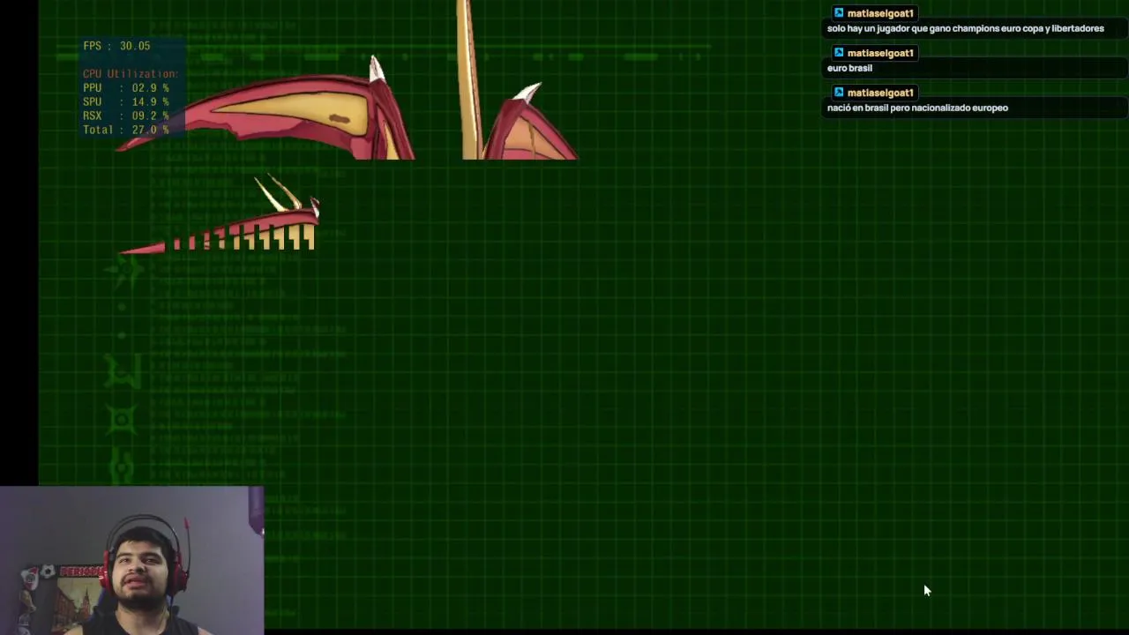Select the chat message 'solo hay un jugador que gano champions'
Screen dimensions: 1129x635
tap(966, 28)
